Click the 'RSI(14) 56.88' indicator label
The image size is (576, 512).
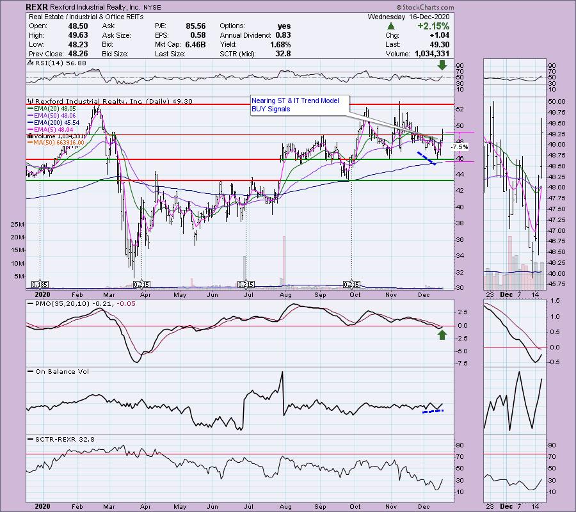click(x=60, y=63)
